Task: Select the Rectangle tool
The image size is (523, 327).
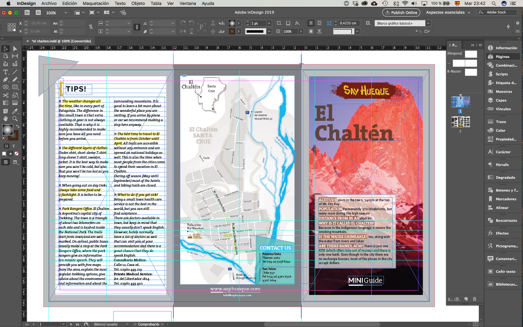Action: coord(15,87)
